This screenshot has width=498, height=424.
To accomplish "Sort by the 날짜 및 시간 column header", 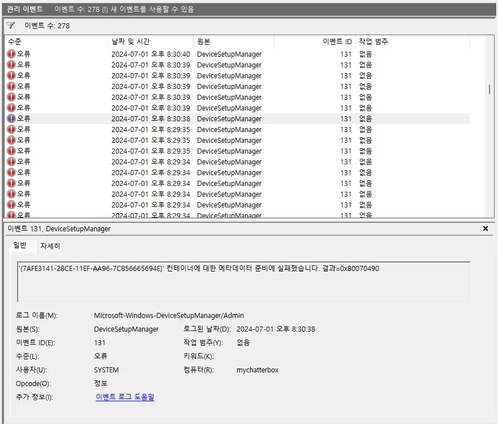I will pyautogui.click(x=150, y=42).
